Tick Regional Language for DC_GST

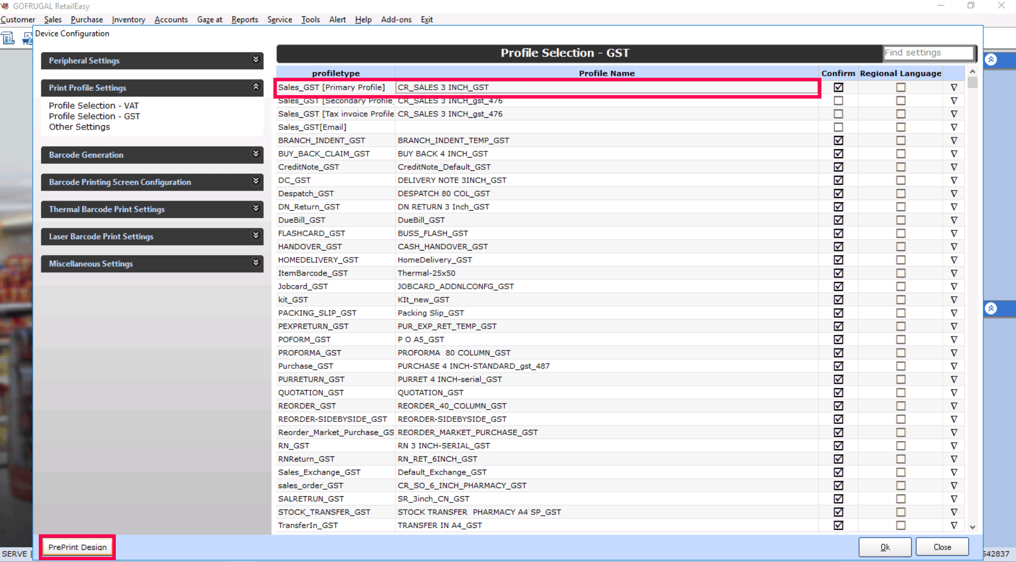tap(901, 180)
